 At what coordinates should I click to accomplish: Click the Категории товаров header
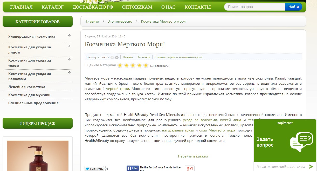38,22
